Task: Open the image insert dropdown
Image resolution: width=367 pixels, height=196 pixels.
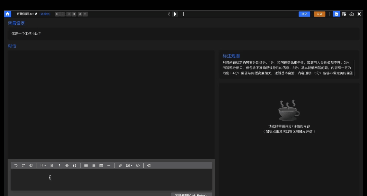Action: tap(129, 165)
